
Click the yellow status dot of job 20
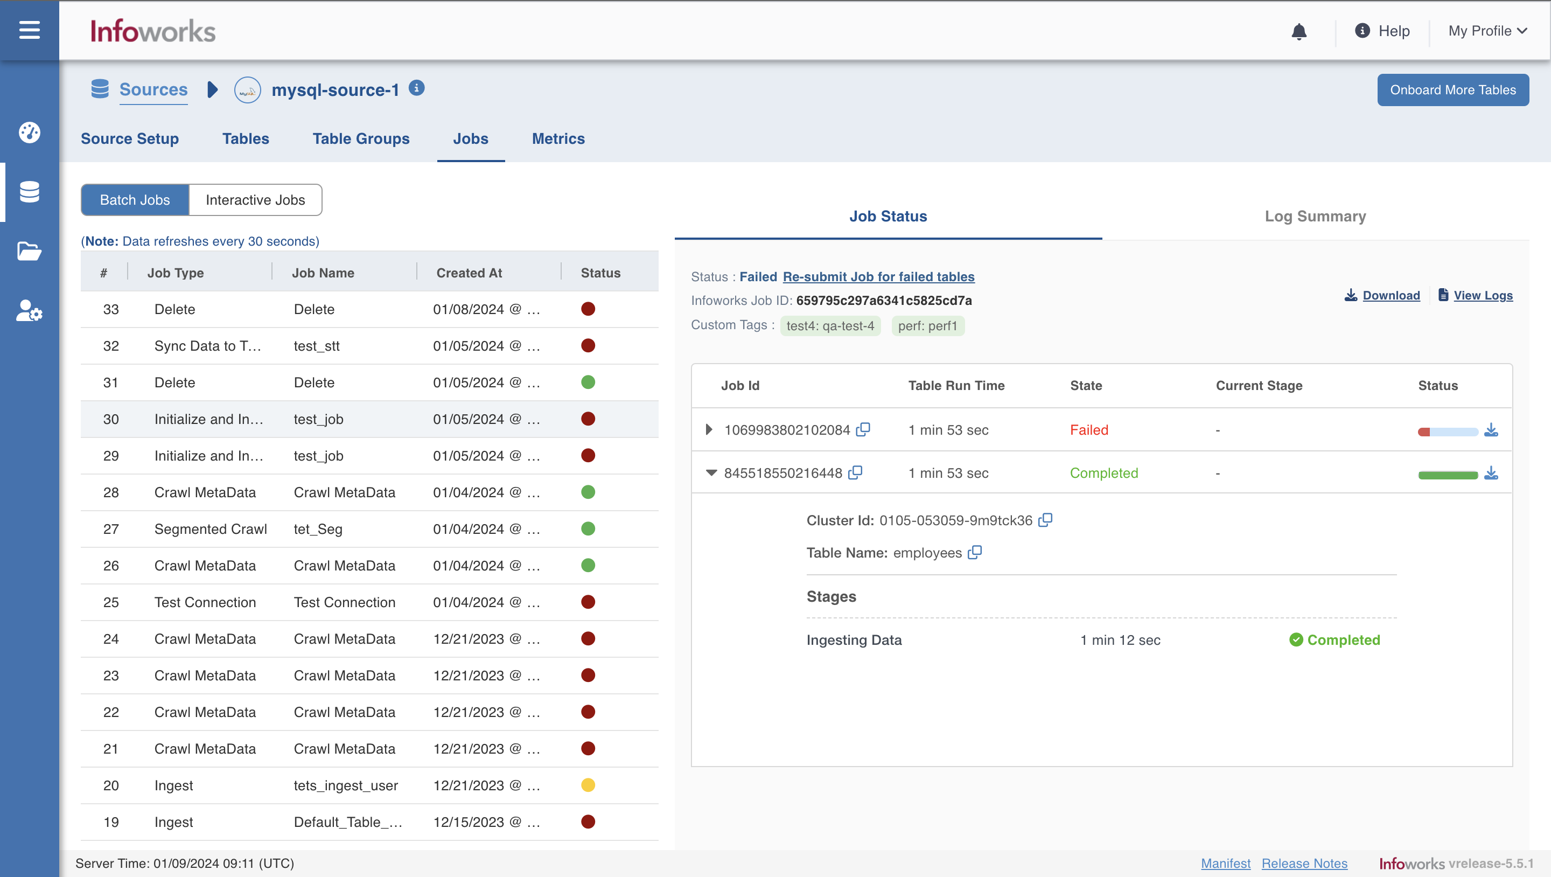(x=588, y=785)
